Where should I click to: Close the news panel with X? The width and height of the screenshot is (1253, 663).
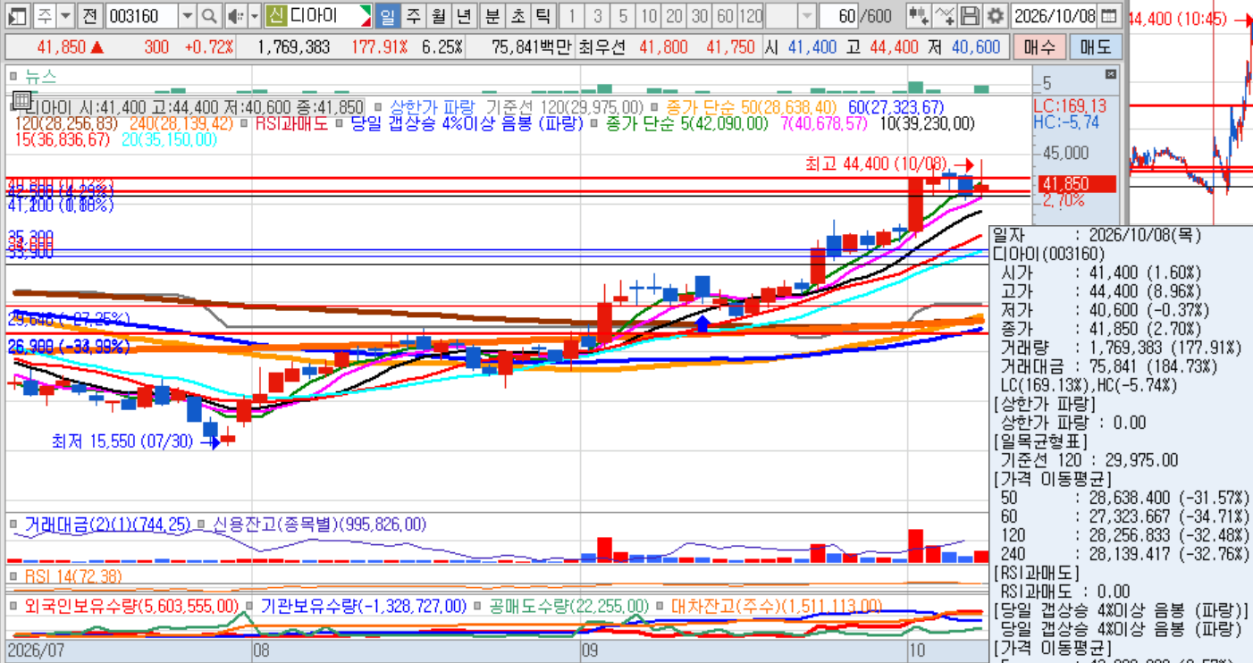coord(1111,74)
